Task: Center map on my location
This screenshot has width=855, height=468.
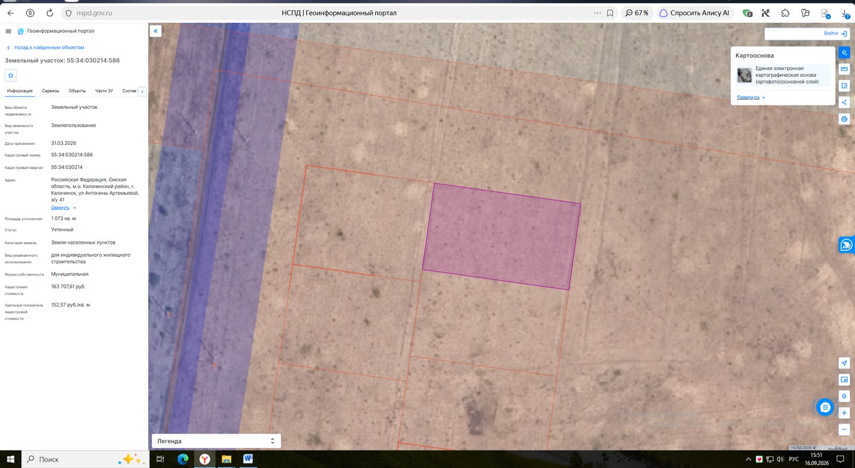Action: pos(844,363)
